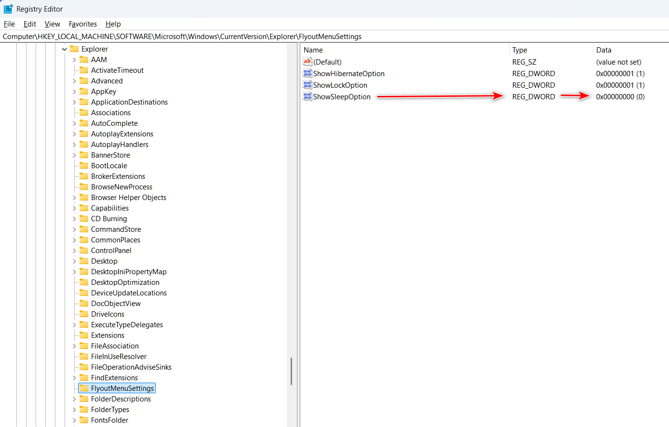Expand the Desktop key chevron
The height and width of the screenshot is (427, 669).
pyautogui.click(x=74, y=261)
